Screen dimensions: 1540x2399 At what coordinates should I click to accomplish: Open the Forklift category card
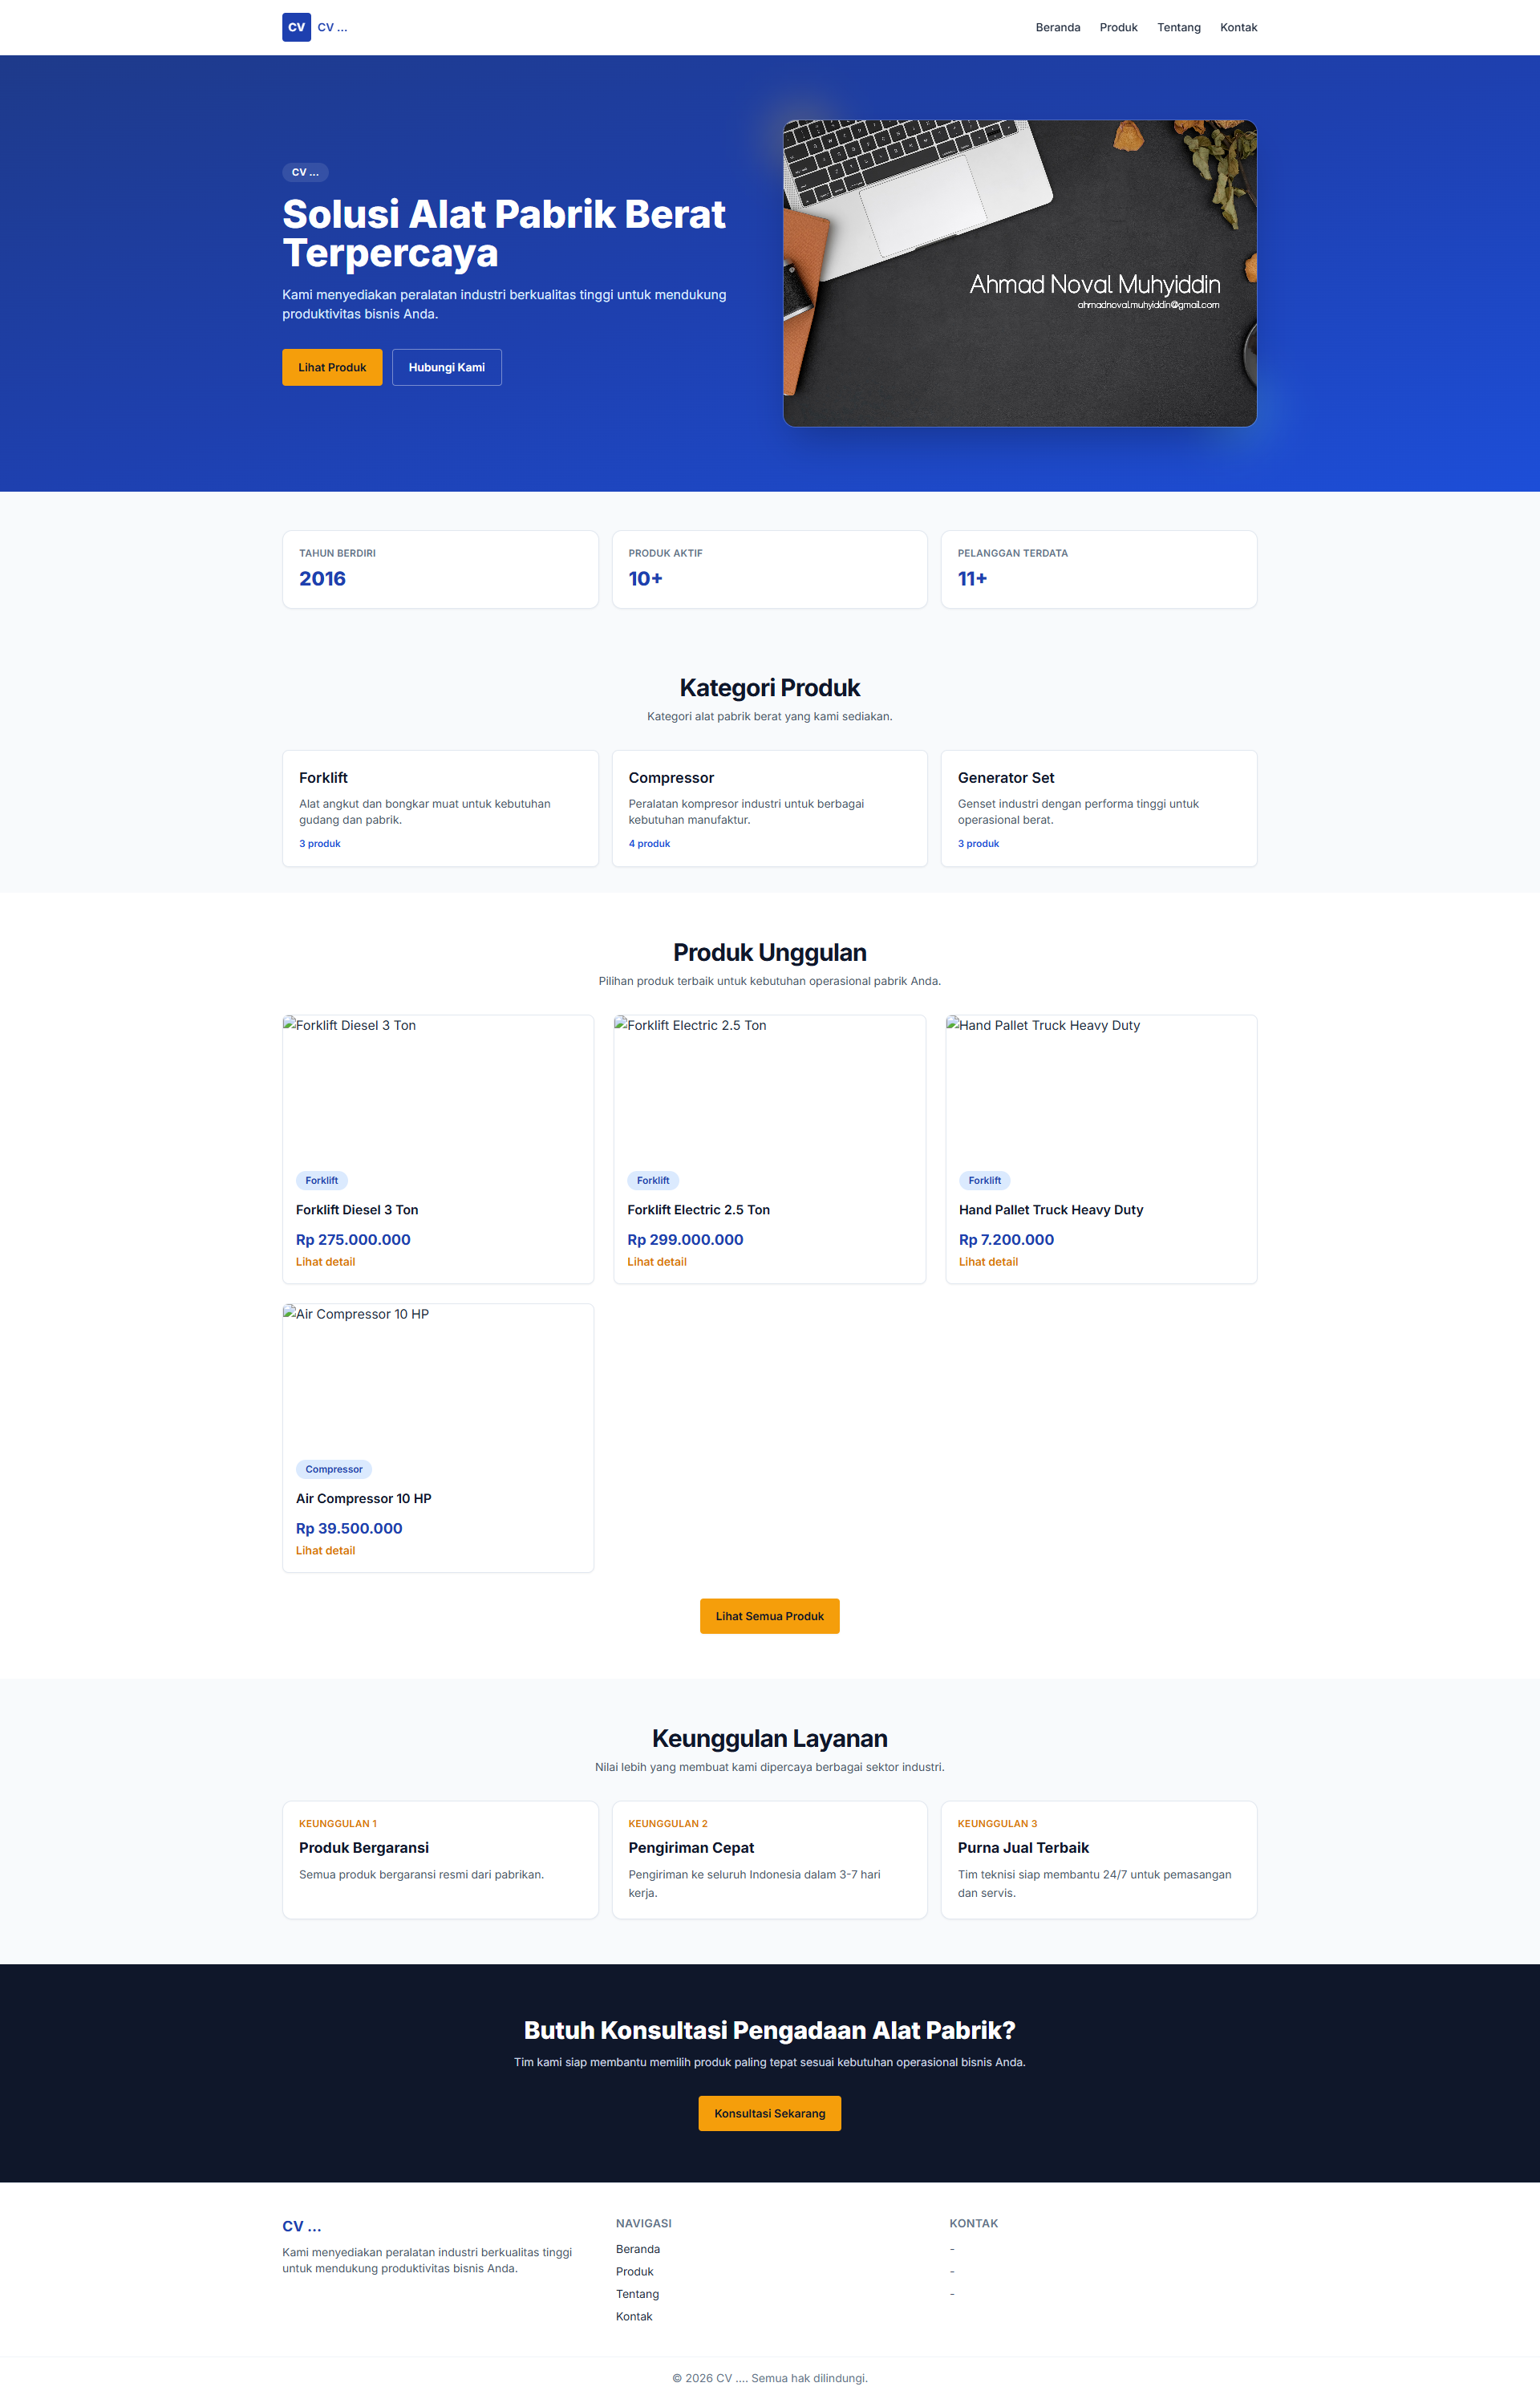coord(440,808)
